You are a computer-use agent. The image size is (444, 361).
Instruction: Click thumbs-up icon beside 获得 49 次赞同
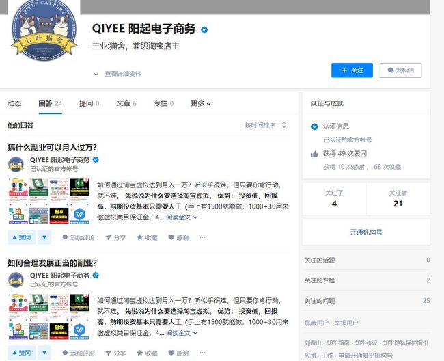pos(314,154)
